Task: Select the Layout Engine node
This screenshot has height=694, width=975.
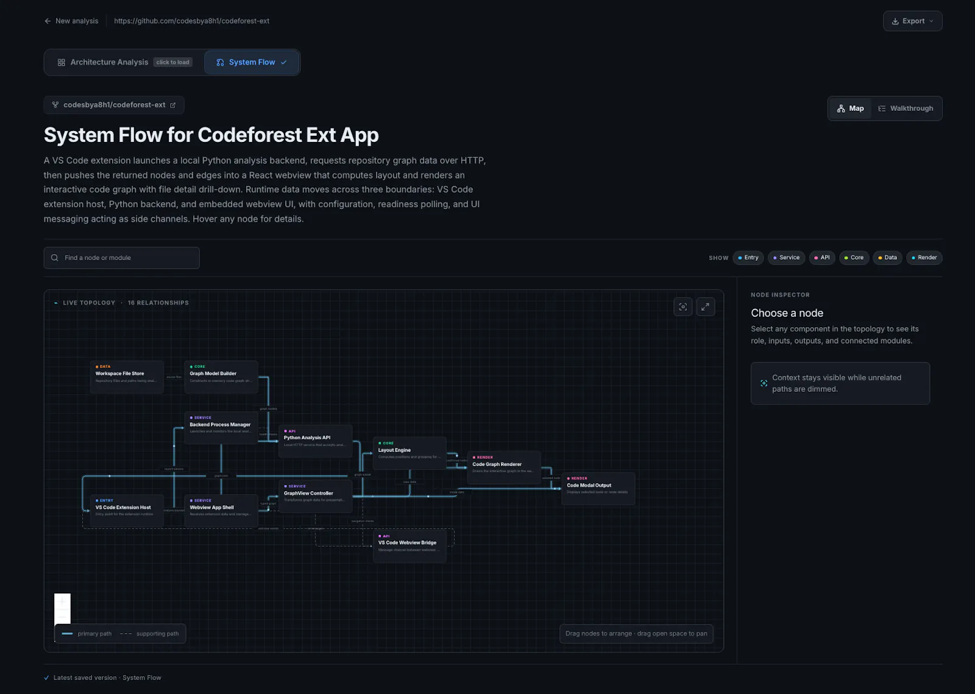Action: pyautogui.click(x=409, y=453)
